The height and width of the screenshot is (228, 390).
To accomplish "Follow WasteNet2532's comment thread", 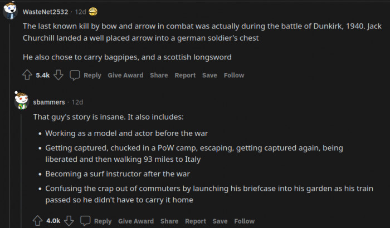I will (x=234, y=75).
